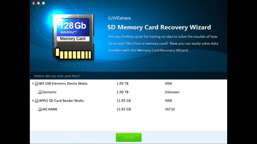Screen dimensions: 257x144
Task: Select the Elements volume drive icon
Action: click(40, 92)
